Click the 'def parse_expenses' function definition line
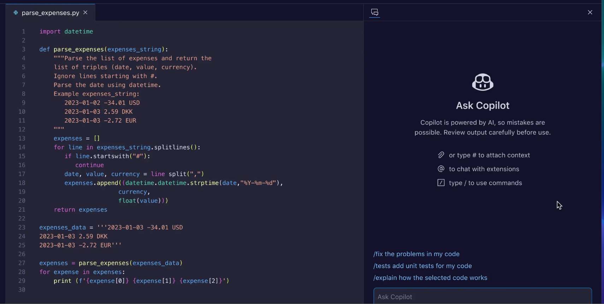The height and width of the screenshot is (304, 604). click(104, 49)
